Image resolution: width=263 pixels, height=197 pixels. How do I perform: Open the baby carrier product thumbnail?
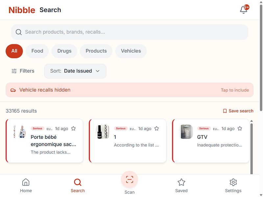[x=19, y=132]
